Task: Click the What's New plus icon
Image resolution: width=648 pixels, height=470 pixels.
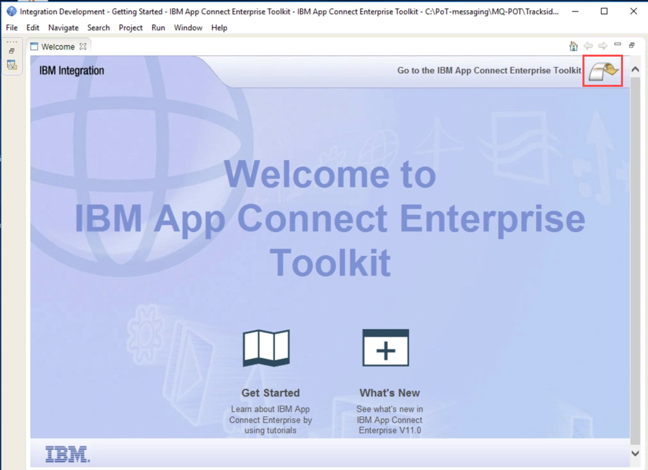Action: tap(385, 348)
